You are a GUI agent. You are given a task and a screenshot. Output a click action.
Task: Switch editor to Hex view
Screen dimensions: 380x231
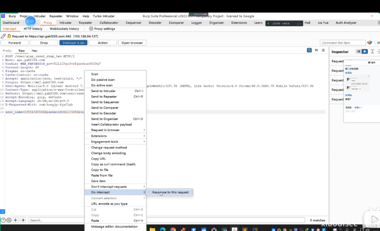[x=35, y=51]
